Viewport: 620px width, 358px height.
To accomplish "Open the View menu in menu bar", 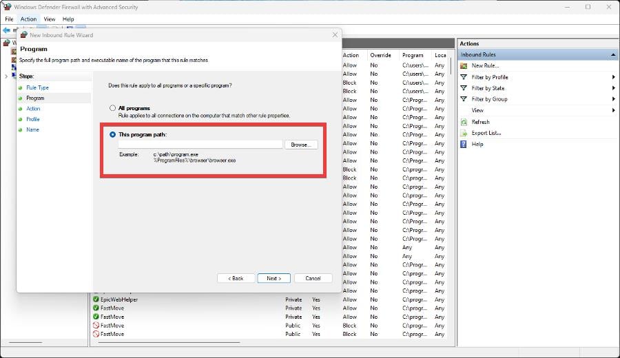I will point(50,19).
